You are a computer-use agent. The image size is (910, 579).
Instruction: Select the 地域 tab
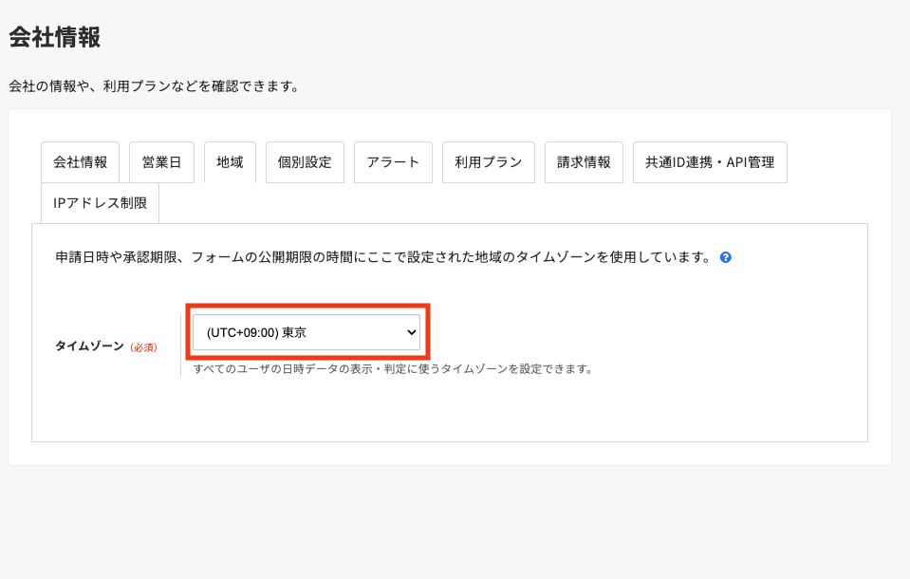(x=230, y=162)
